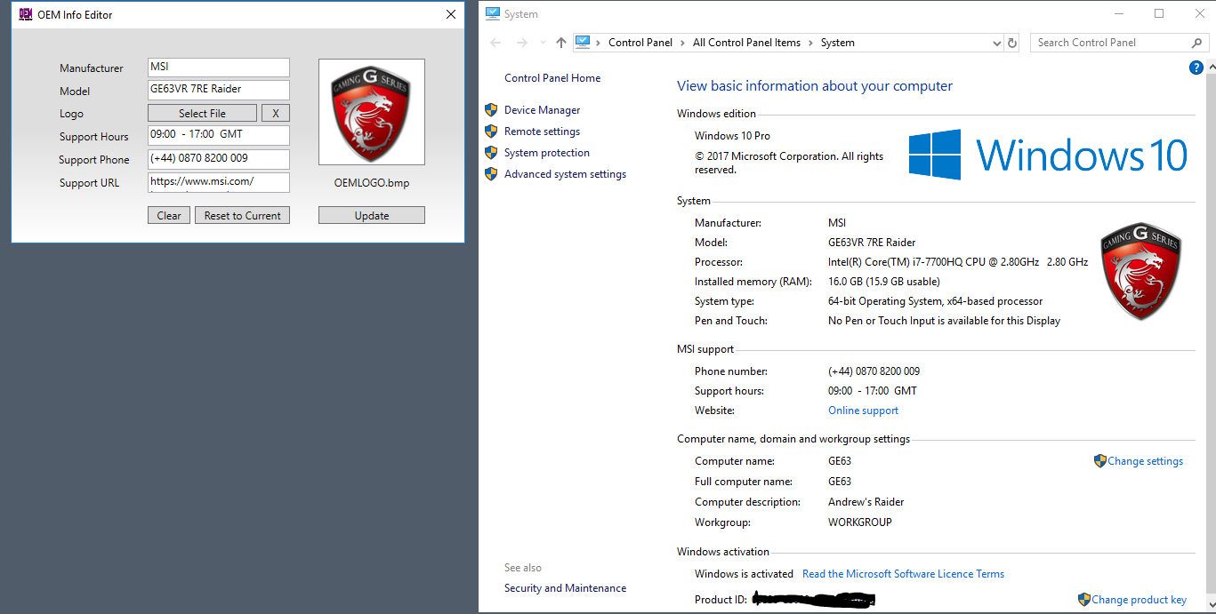Minimize the System window
This screenshot has height=614, width=1216.
pos(1119,13)
